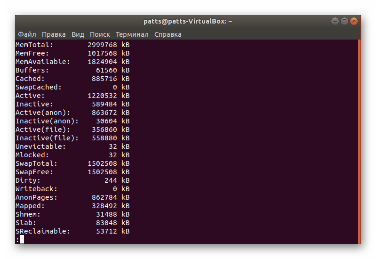Close the terminal window
Image resolution: width=376 pixels, height=259 pixels.
point(354,21)
